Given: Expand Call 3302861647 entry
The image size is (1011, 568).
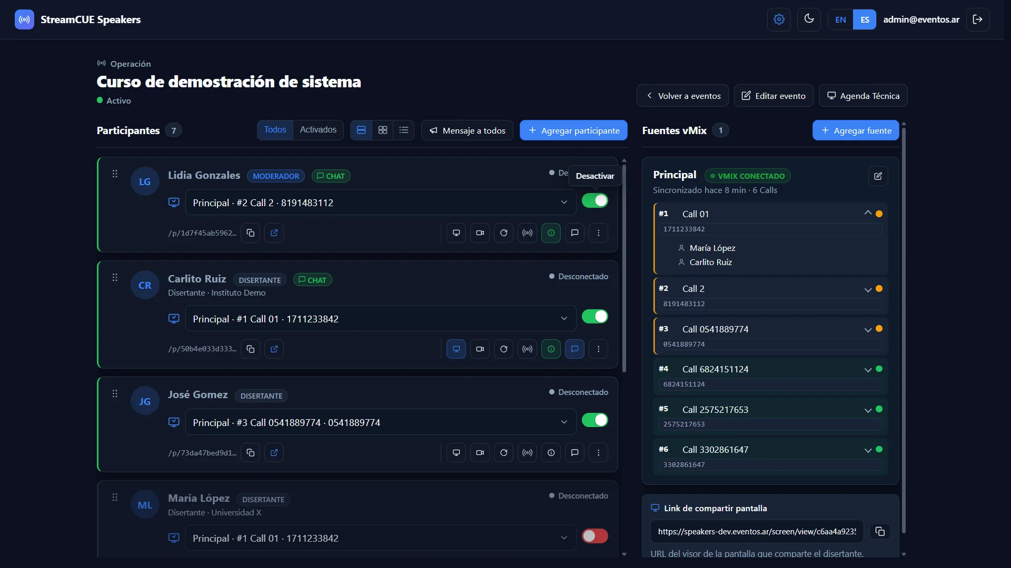Looking at the screenshot, I should pyautogui.click(x=868, y=450).
